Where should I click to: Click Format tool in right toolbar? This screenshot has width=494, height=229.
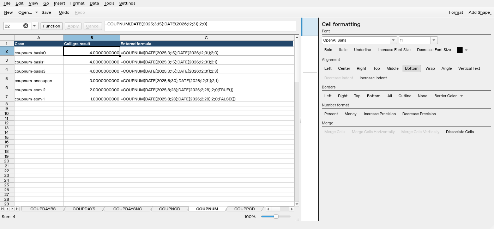pyautogui.click(x=456, y=12)
